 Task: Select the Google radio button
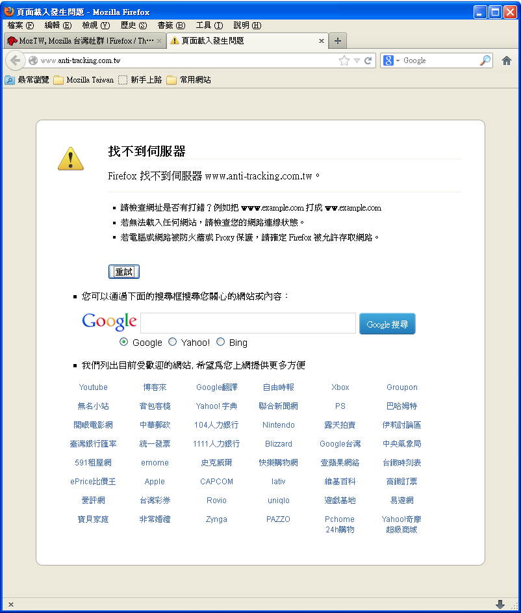point(124,342)
